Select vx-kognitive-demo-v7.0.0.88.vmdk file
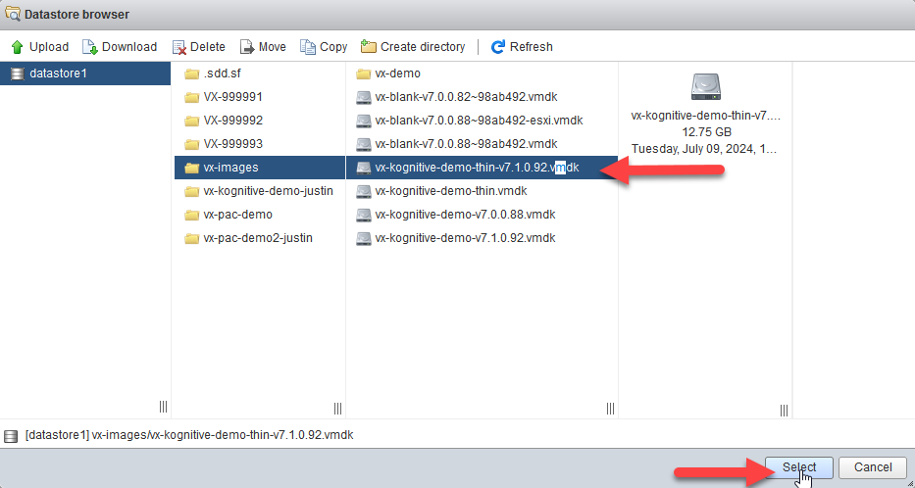 click(x=465, y=215)
